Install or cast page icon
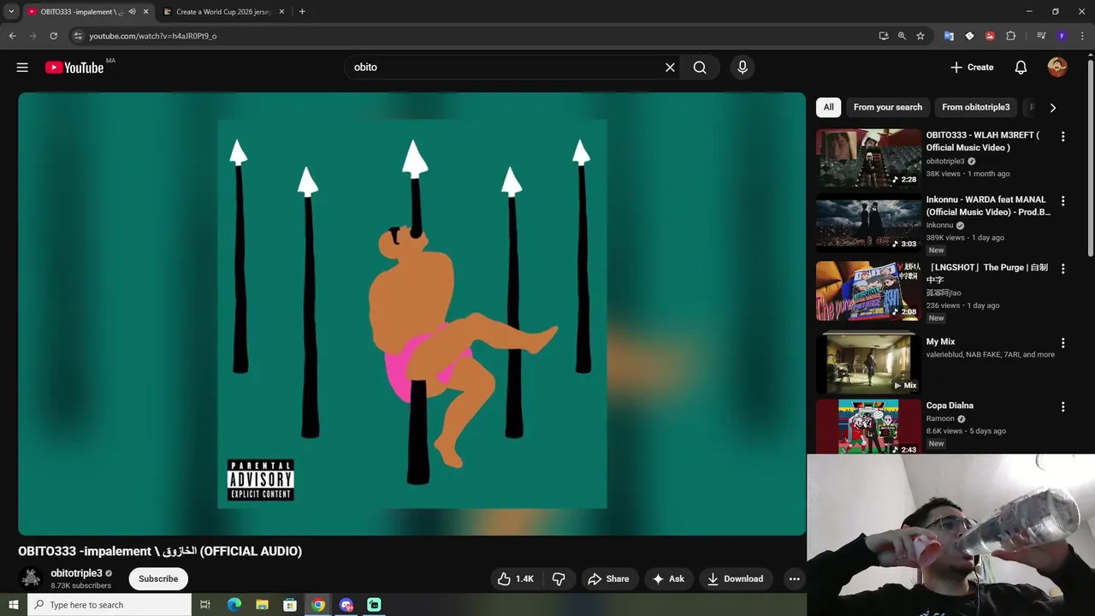The width and height of the screenshot is (1095, 616). pos(884,36)
